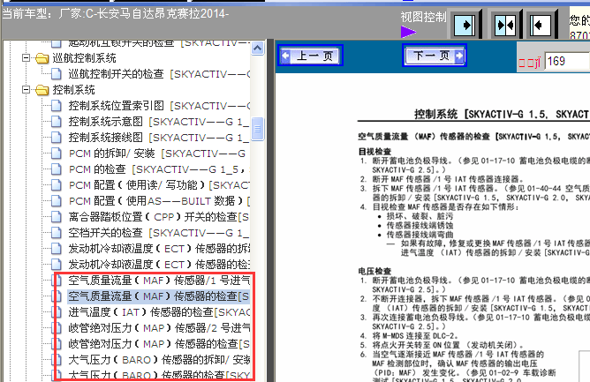Open 歧管绝对压力(MAP)传感器的检查 entry
Image resolution: width=590 pixels, height=382 pixels.
(159, 344)
